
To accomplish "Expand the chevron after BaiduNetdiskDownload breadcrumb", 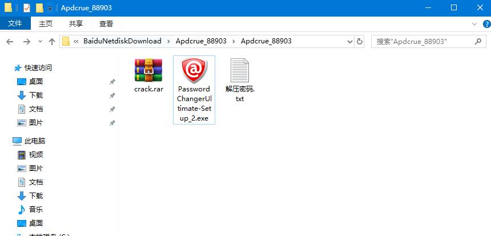I will coord(169,41).
